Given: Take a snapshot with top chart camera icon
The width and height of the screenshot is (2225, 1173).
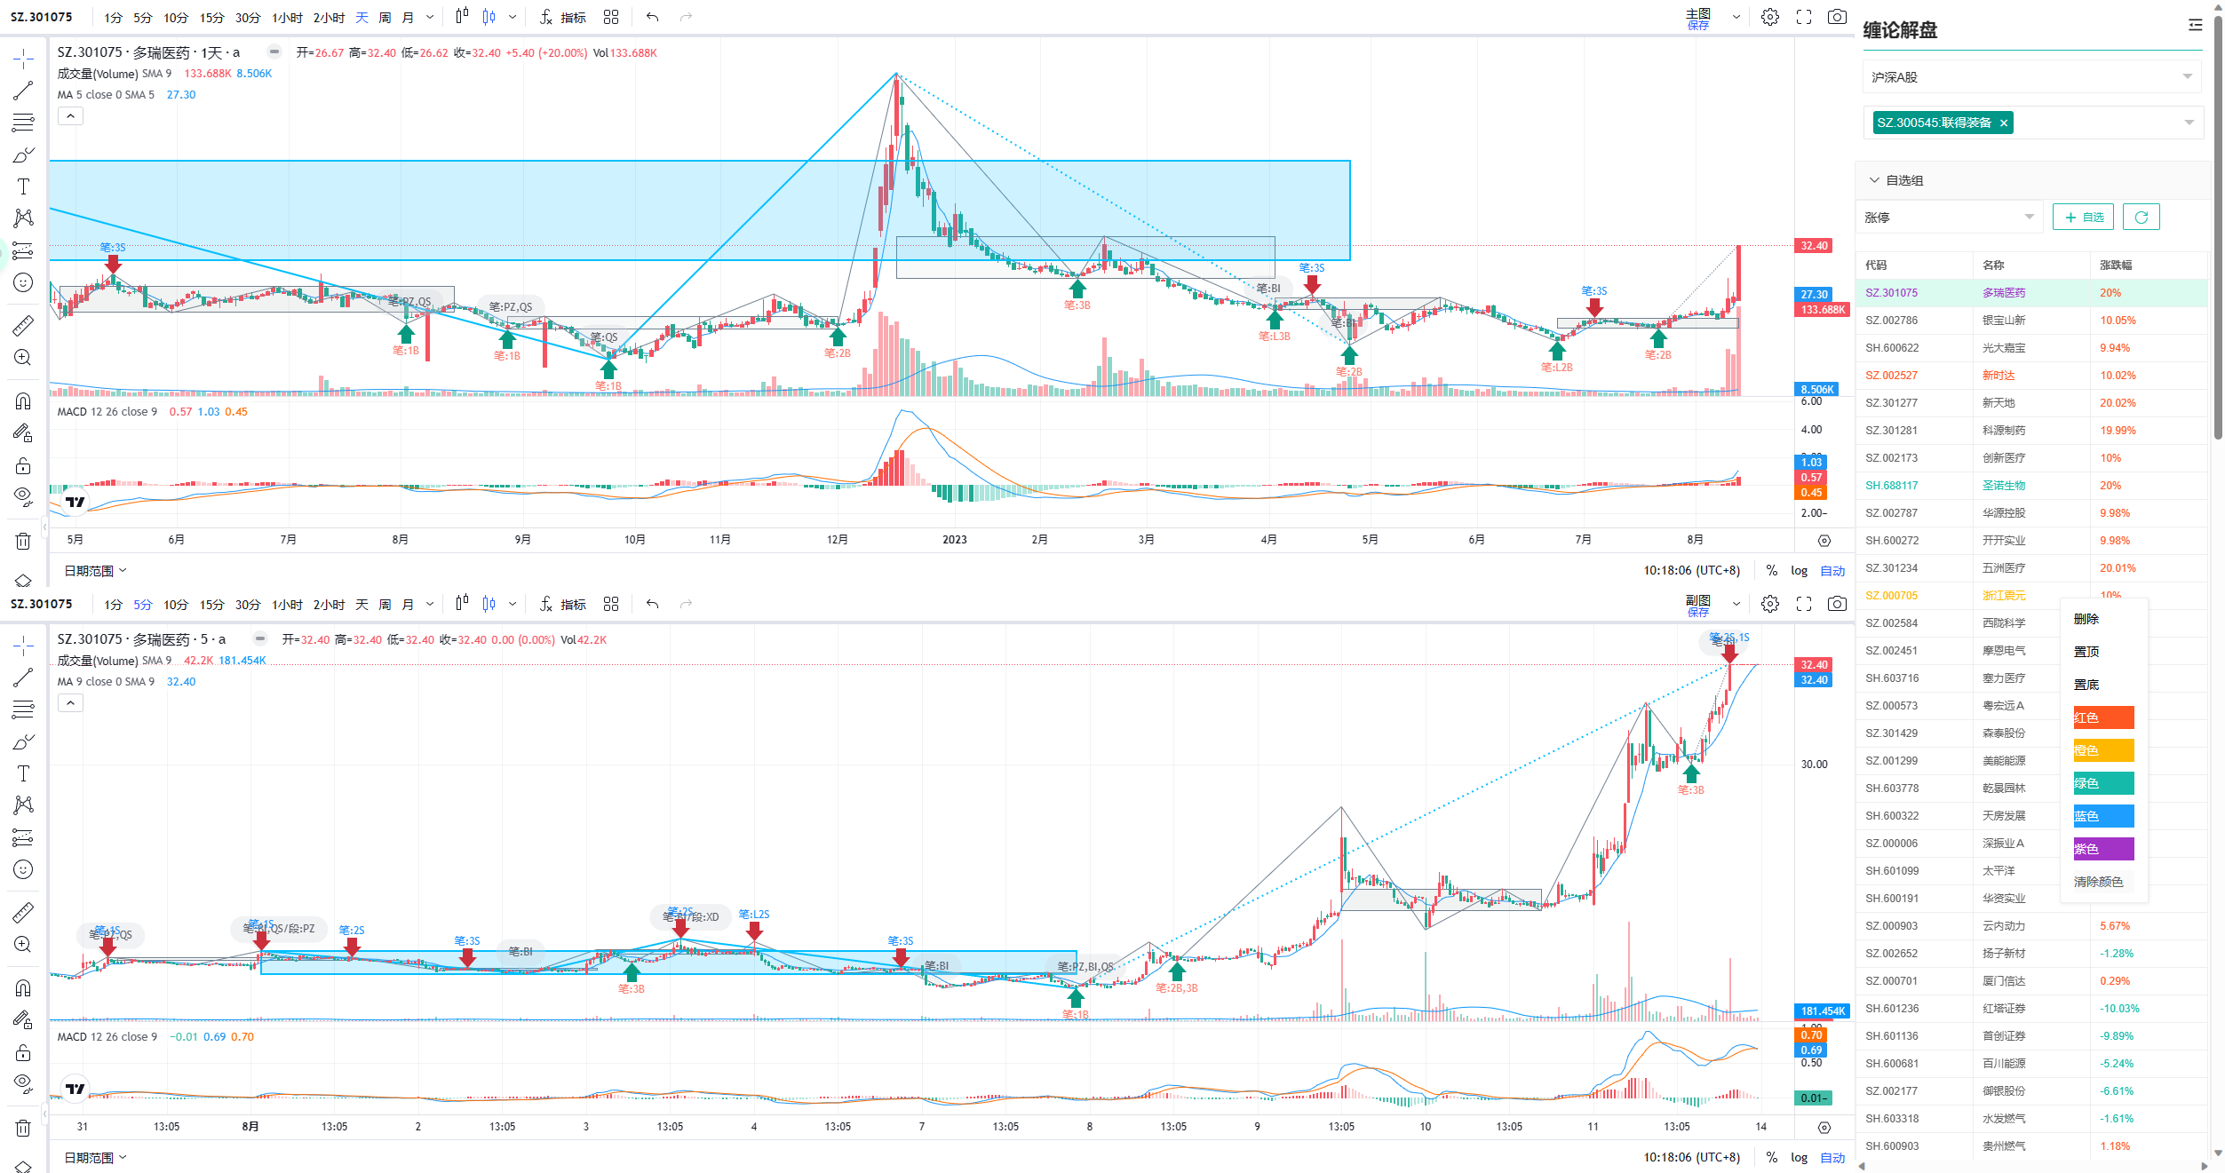Looking at the screenshot, I should tap(1837, 17).
